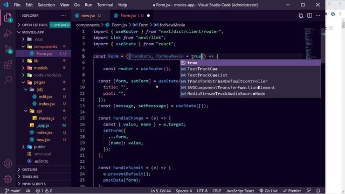
Task: Click forNewMovie breadcrumb segment
Action: (x=169, y=25)
